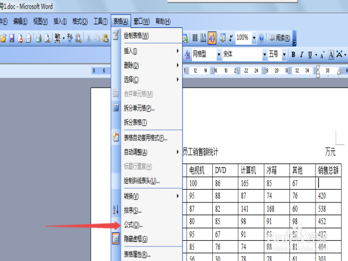Open the 网格型 style dropdown
Image resolution: width=348 pixels, height=261 pixels.
pyautogui.click(x=219, y=55)
